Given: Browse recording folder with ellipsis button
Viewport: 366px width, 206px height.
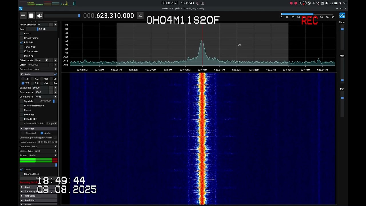Looking at the screenshot, I should click(x=55, y=138).
